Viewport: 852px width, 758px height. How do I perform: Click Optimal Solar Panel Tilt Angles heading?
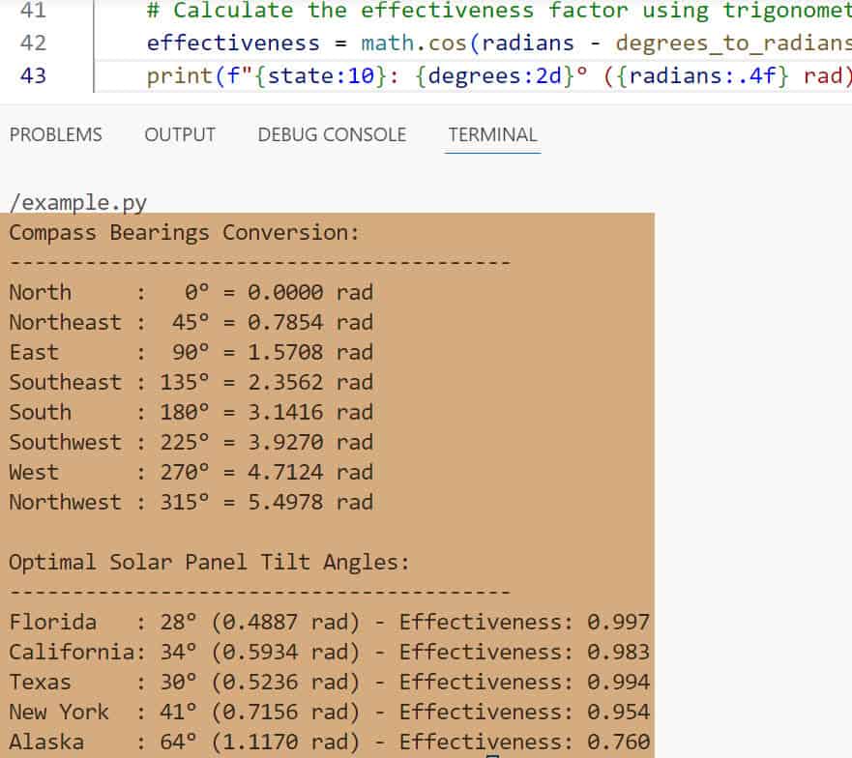coord(209,562)
